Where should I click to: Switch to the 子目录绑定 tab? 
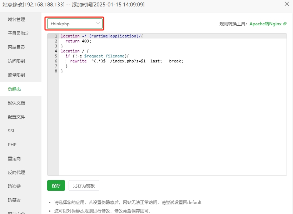tap(19, 34)
